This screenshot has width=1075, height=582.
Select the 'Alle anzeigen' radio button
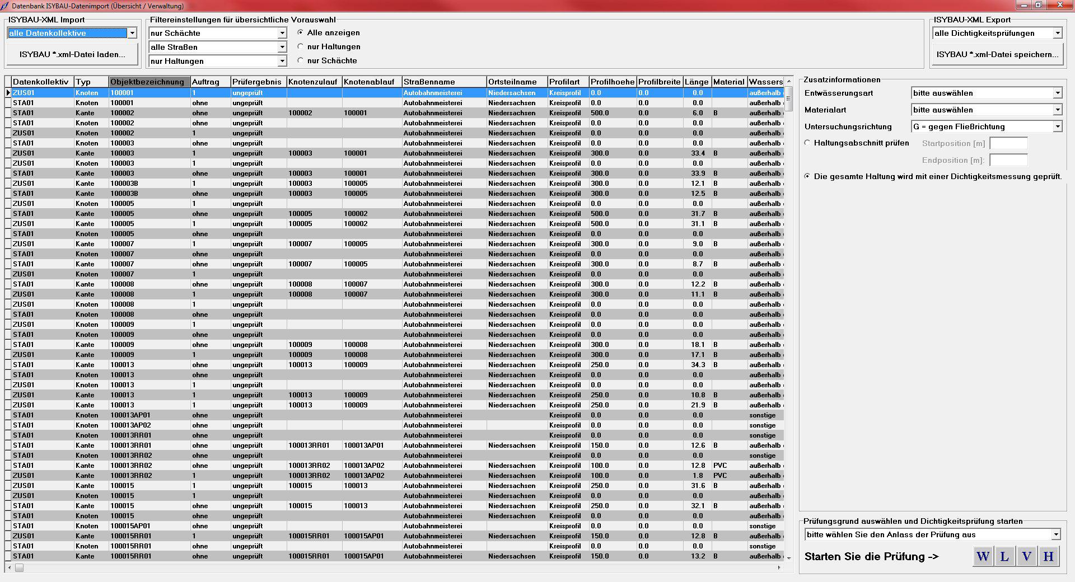(x=301, y=32)
